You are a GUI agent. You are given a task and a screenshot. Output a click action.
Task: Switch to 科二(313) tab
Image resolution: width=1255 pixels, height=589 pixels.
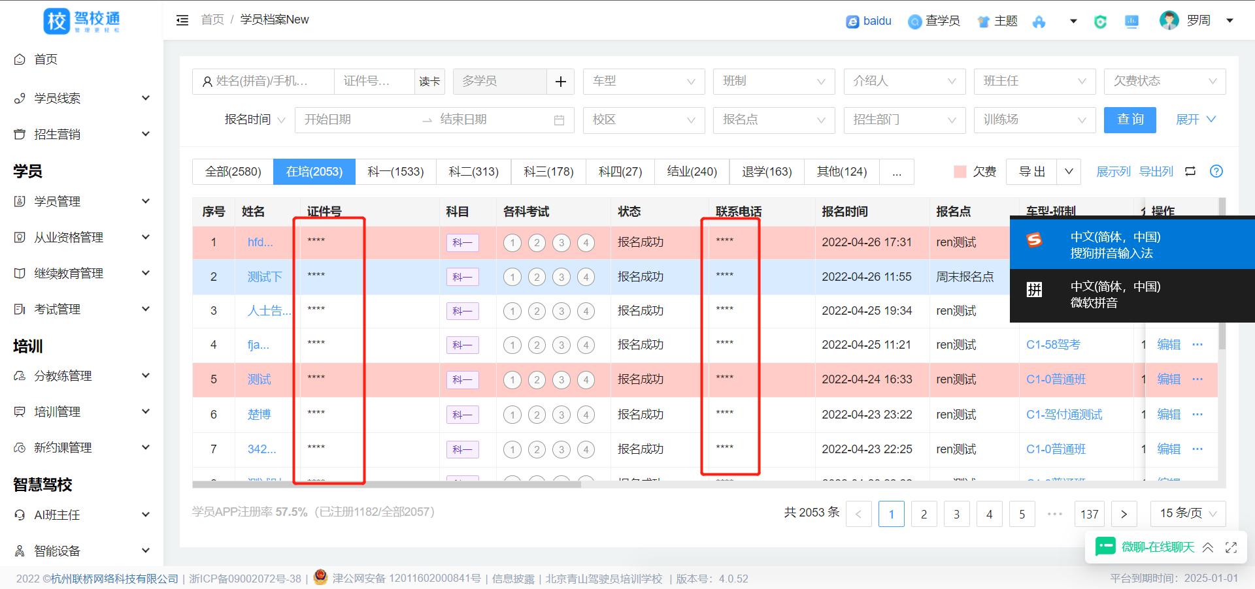point(474,172)
